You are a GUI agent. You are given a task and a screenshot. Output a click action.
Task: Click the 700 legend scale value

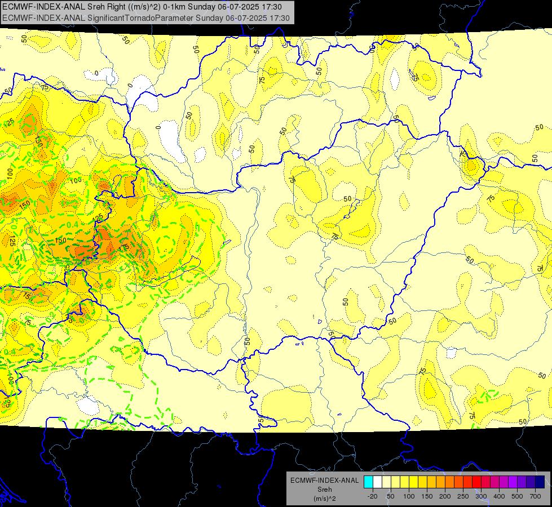click(x=535, y=496)
